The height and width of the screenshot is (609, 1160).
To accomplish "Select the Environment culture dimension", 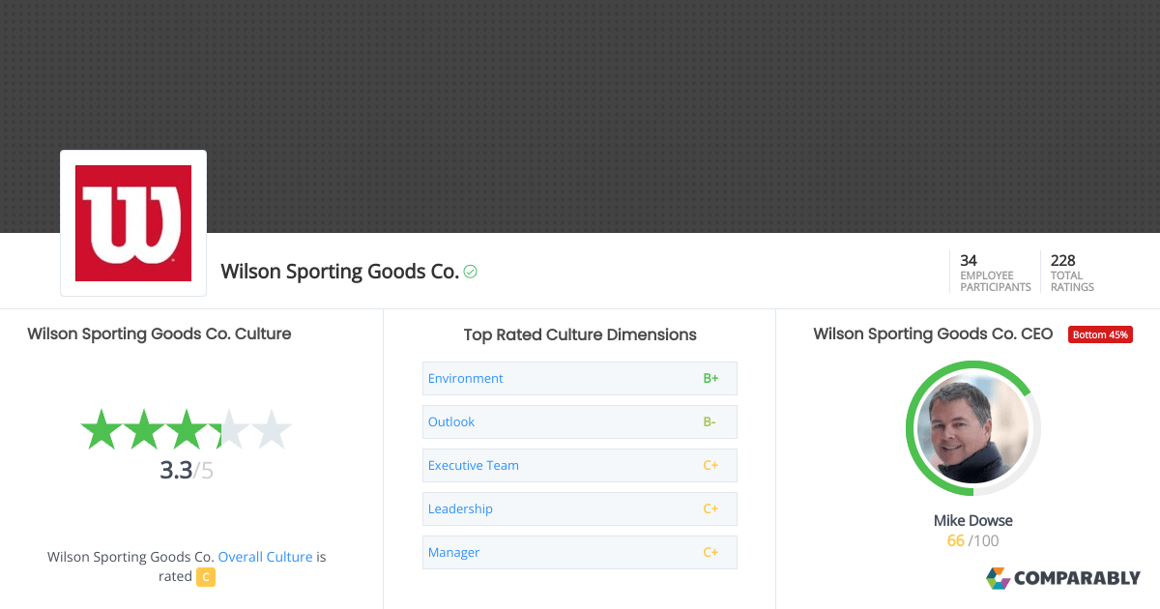I will pos(465,378).
